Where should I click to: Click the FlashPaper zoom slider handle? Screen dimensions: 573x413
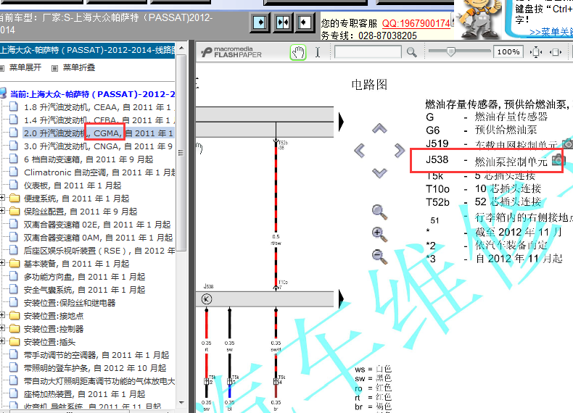point(450,52)
